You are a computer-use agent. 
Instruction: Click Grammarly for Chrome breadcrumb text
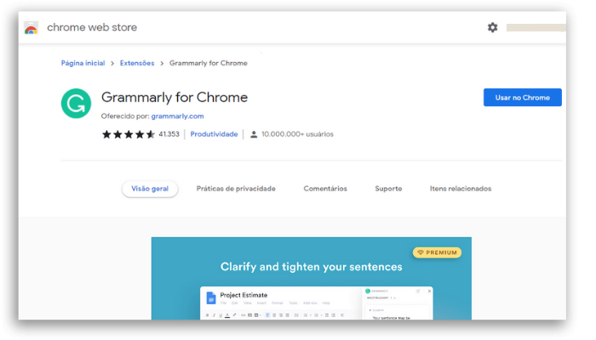tap(209, 63)
